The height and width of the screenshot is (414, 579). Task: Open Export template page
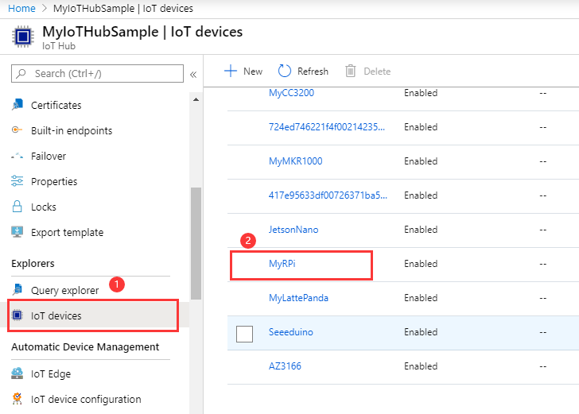pyautogui.click(x=67, y=233)
